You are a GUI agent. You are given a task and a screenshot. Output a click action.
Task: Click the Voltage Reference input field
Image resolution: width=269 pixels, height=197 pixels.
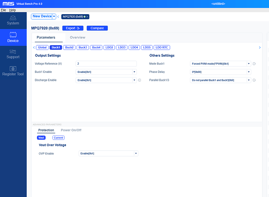tap(106, 63)
